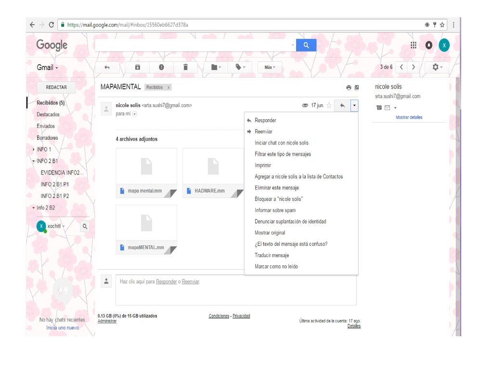493x369 pixels.
Task: Open the HADWARE.mm attachment
Action: (x=213, y=173)
